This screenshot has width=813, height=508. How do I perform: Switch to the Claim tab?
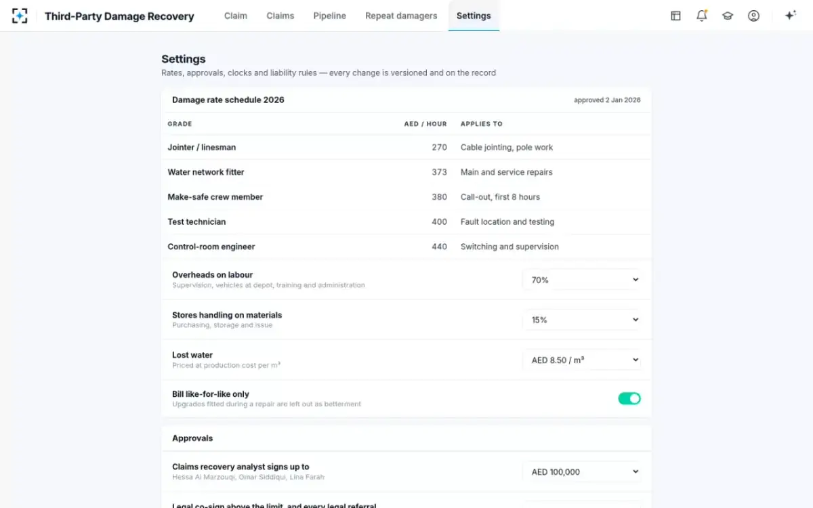click(x=236, y=16)
